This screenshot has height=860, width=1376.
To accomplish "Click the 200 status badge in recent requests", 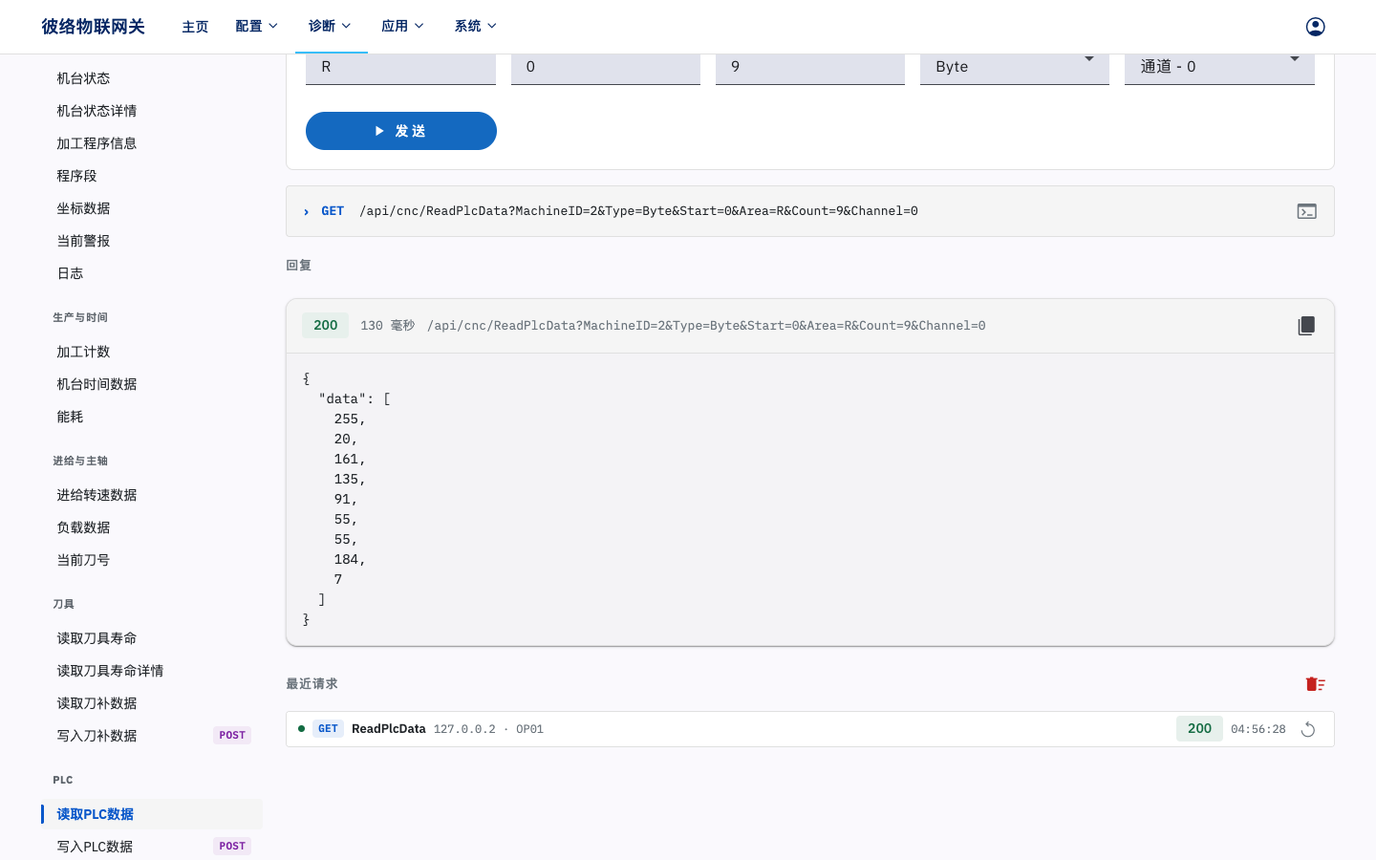I will tap(1199, 729).
